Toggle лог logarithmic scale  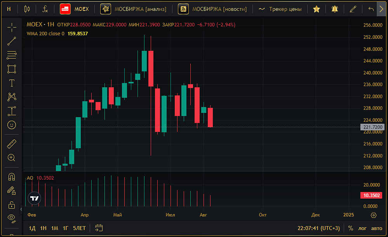(x=362, y=228)
